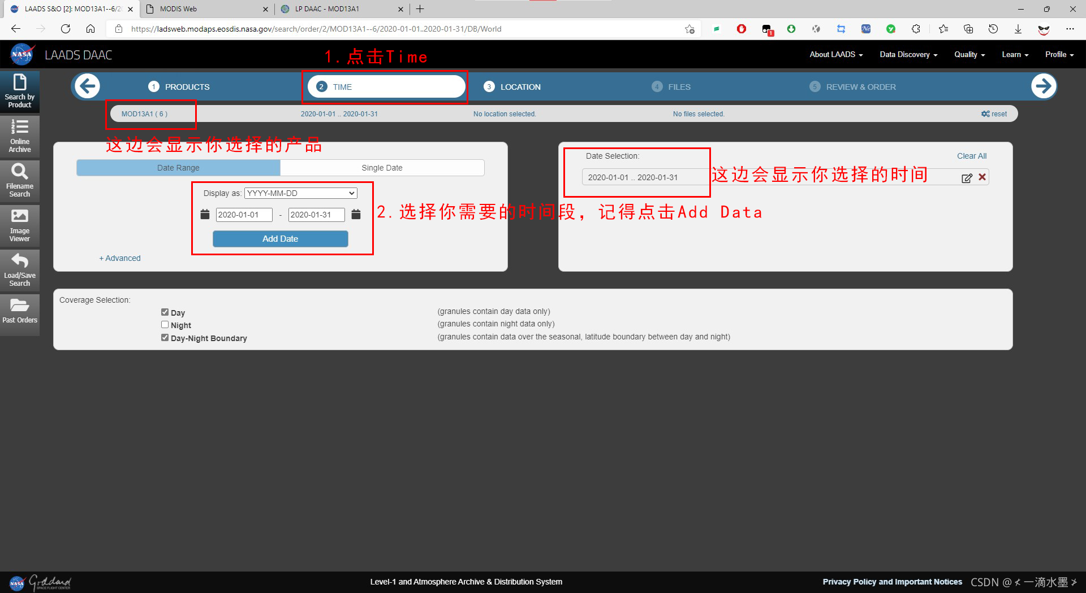
Task: Open a new browser tab
Action: click(x=420, y=8)
